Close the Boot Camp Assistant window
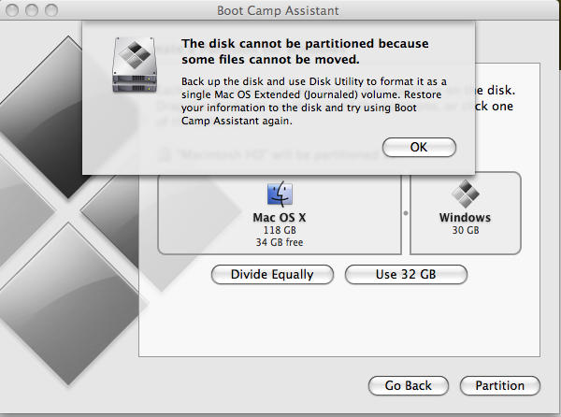Viewport: 561px width, 417px height. [x=12, y=10]
